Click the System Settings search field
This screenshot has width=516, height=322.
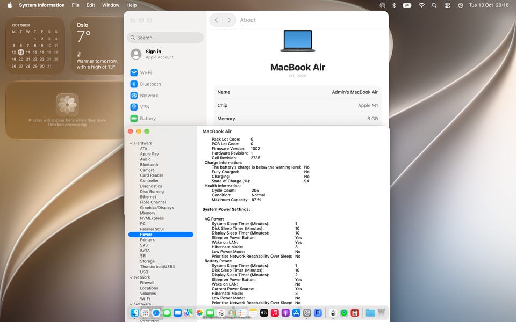pyautogui.click(x=165, y=38)
